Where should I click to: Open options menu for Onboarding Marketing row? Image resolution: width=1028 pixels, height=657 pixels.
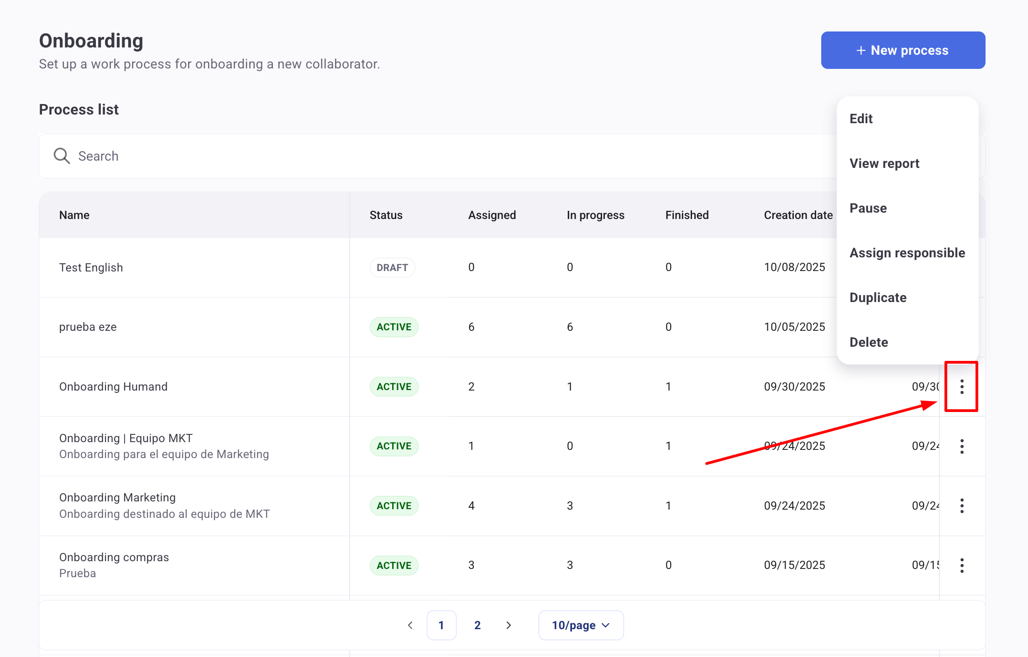point(961,506)
